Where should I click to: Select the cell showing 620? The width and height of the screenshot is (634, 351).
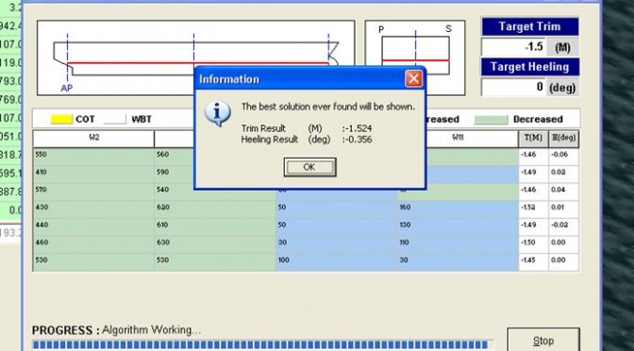click(x=215, y=208)
